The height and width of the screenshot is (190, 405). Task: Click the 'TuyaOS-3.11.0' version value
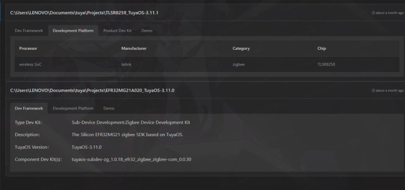87,147
